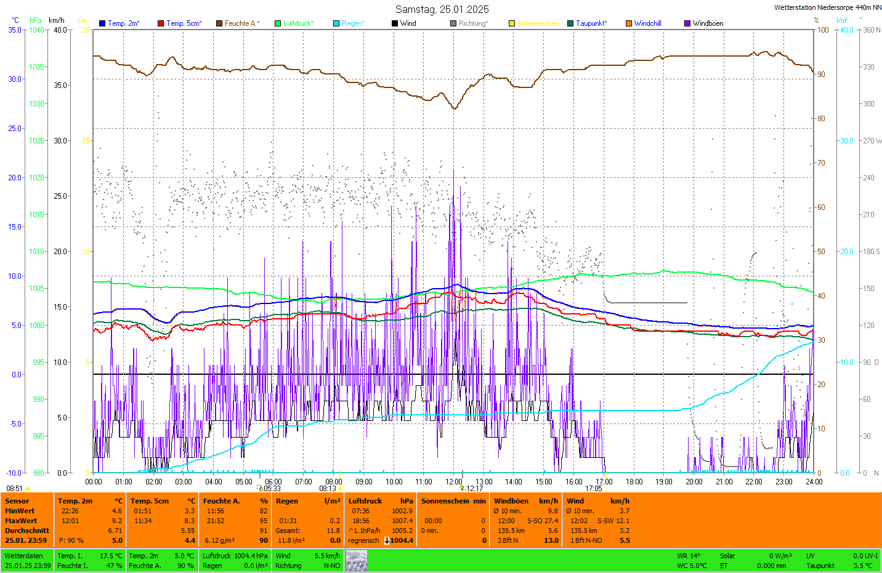
Task: Click the sunset marker at 17:05
Action: [x=606, y=489]
